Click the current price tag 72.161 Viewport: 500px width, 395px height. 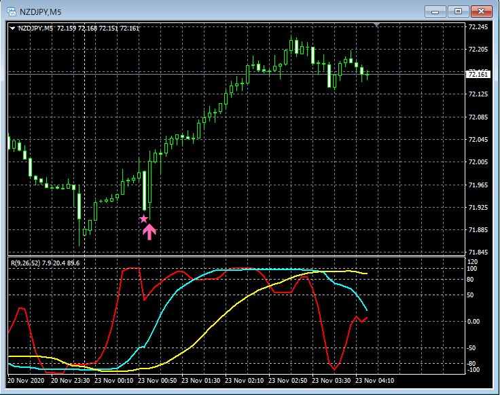[x=478, y=75]
